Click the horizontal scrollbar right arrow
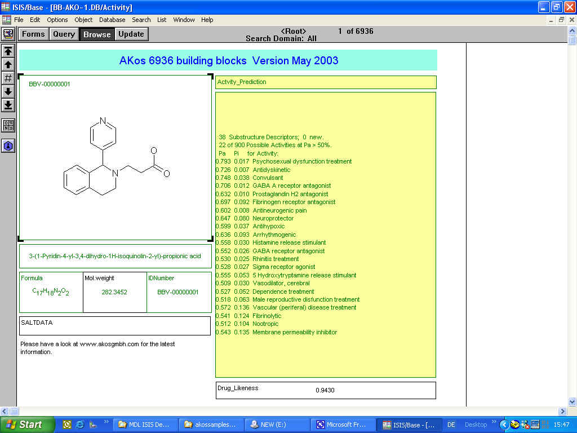This screenshot has width=577, height=433. (x=562, y=411)
